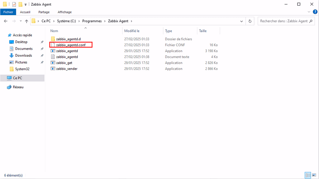Image resolution: width=319 pixels, height=179 pixels.
Task: Click the Up one level arrow
Action: pos(26,21)
